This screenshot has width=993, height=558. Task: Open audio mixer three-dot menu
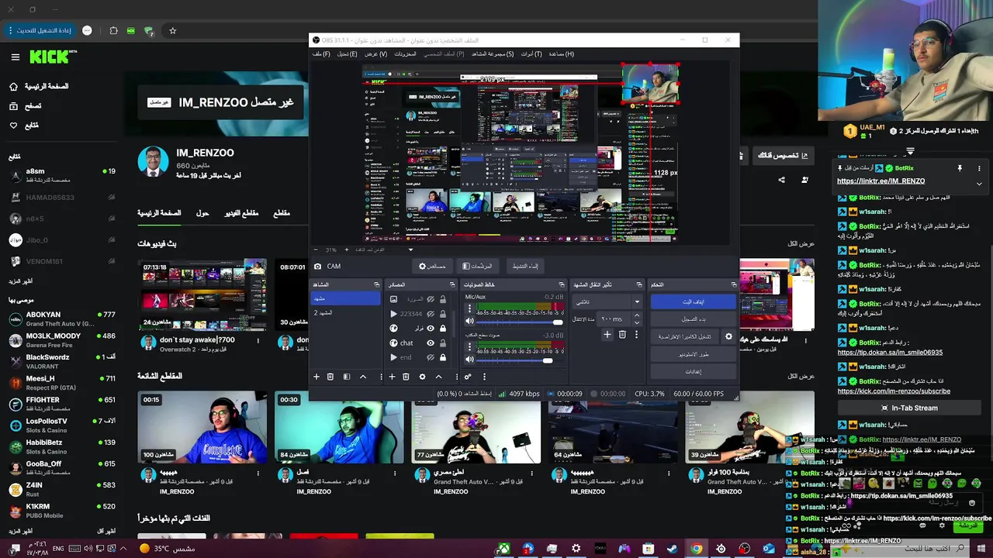point(484,377)
